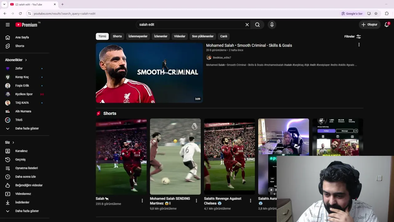
Task: Open Kyzikos Spor channel subscription
Action: point(25,94)
